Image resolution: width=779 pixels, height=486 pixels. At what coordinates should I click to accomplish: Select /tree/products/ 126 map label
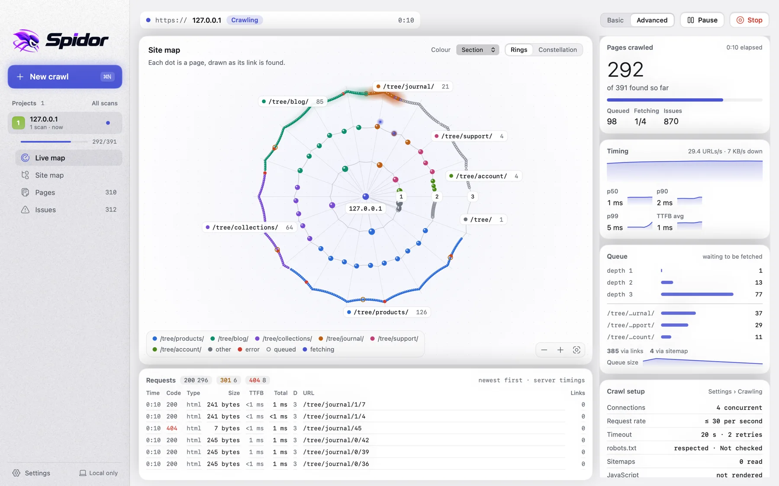(x=387, y=312)
